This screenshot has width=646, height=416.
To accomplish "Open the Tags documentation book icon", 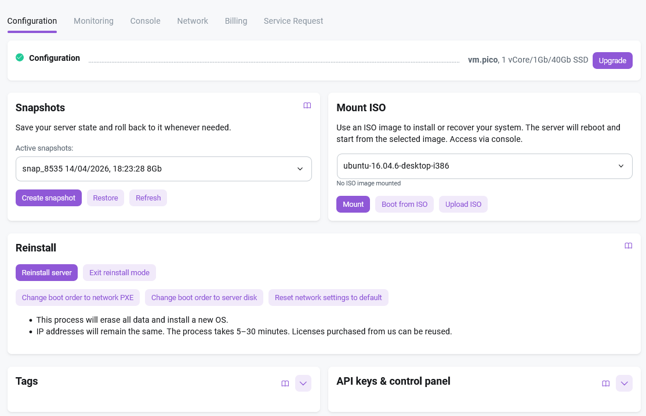I will (285, 384).
